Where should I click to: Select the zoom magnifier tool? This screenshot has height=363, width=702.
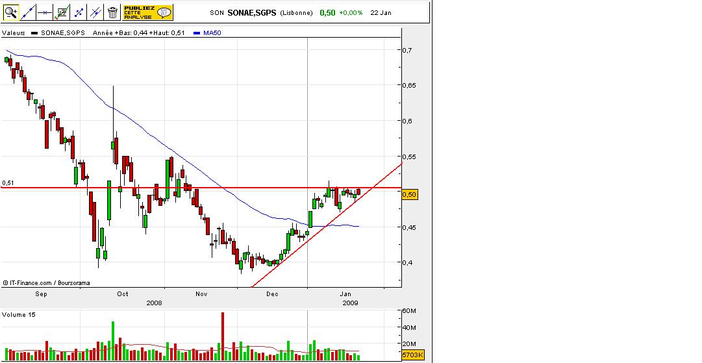(11, 12)
